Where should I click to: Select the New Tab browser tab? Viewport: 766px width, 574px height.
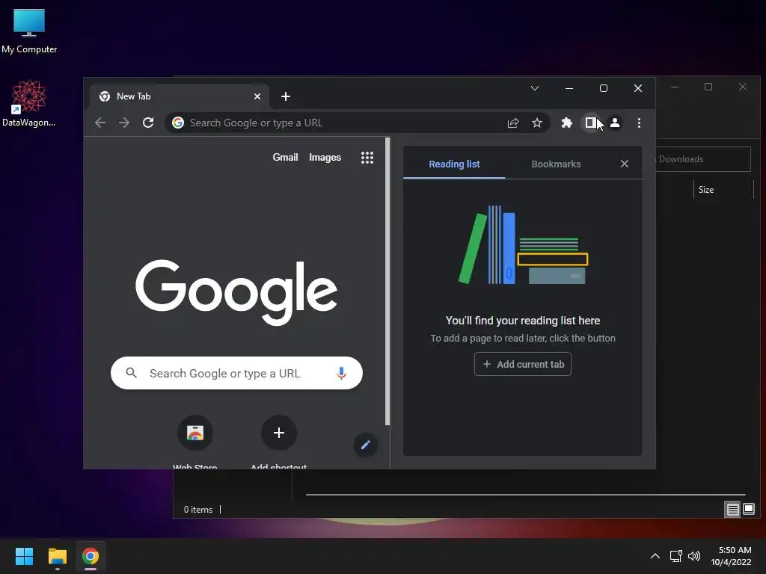click(178, 96)
